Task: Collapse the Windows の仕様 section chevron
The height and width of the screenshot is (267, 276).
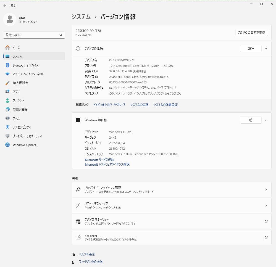Action: click(x=266, y=120)
